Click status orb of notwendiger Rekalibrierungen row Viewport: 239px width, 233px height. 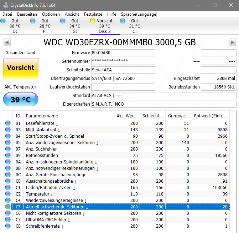click(x=8, y=168)
